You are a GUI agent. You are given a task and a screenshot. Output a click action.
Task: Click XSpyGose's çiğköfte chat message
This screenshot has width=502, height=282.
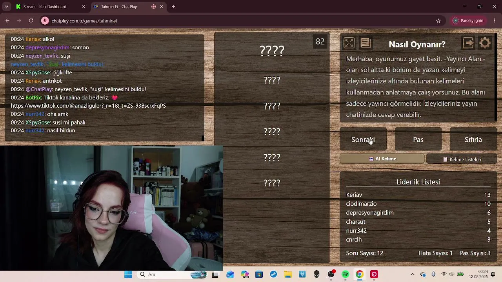point(41,72)
